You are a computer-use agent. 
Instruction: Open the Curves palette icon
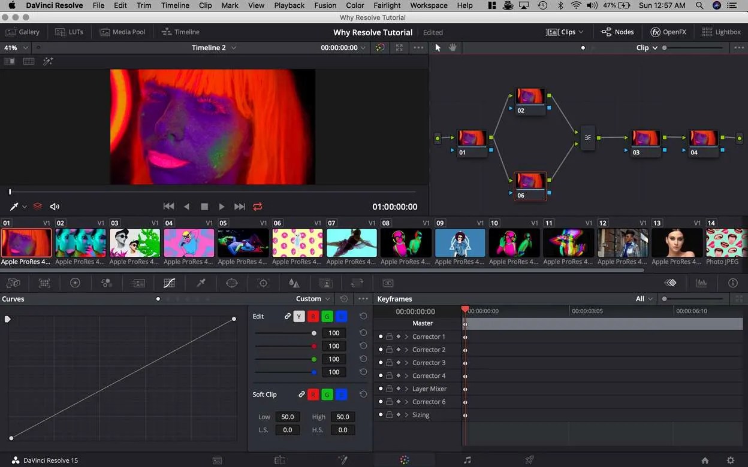pos(170,283)
